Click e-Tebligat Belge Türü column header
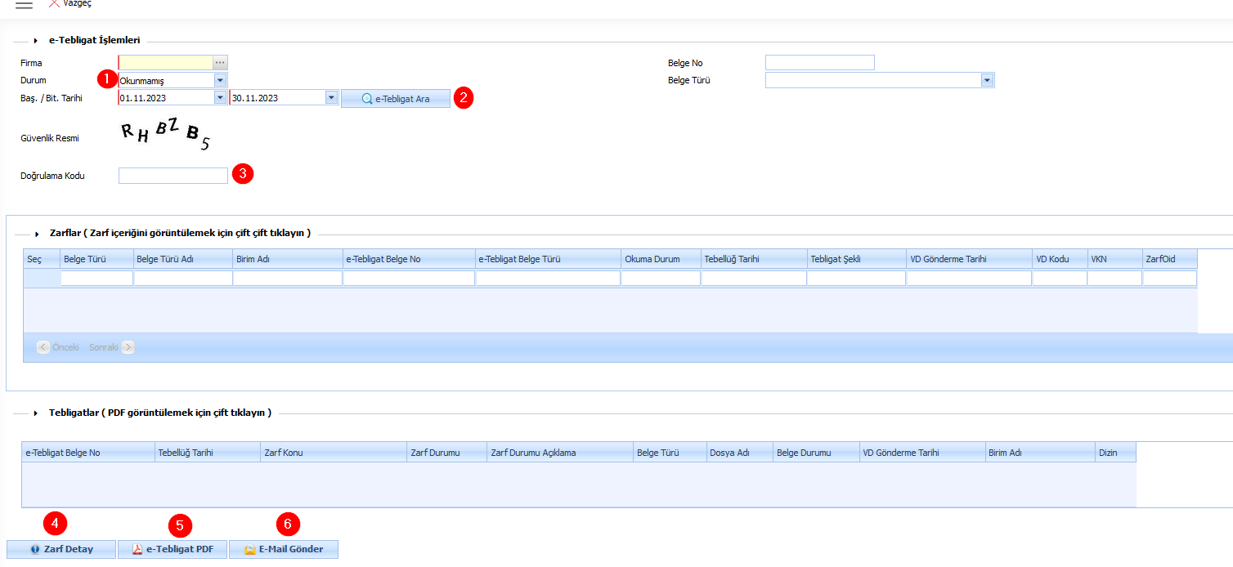Image resolution: width=1233 pixels, height=567 pixels. point(549,259)
